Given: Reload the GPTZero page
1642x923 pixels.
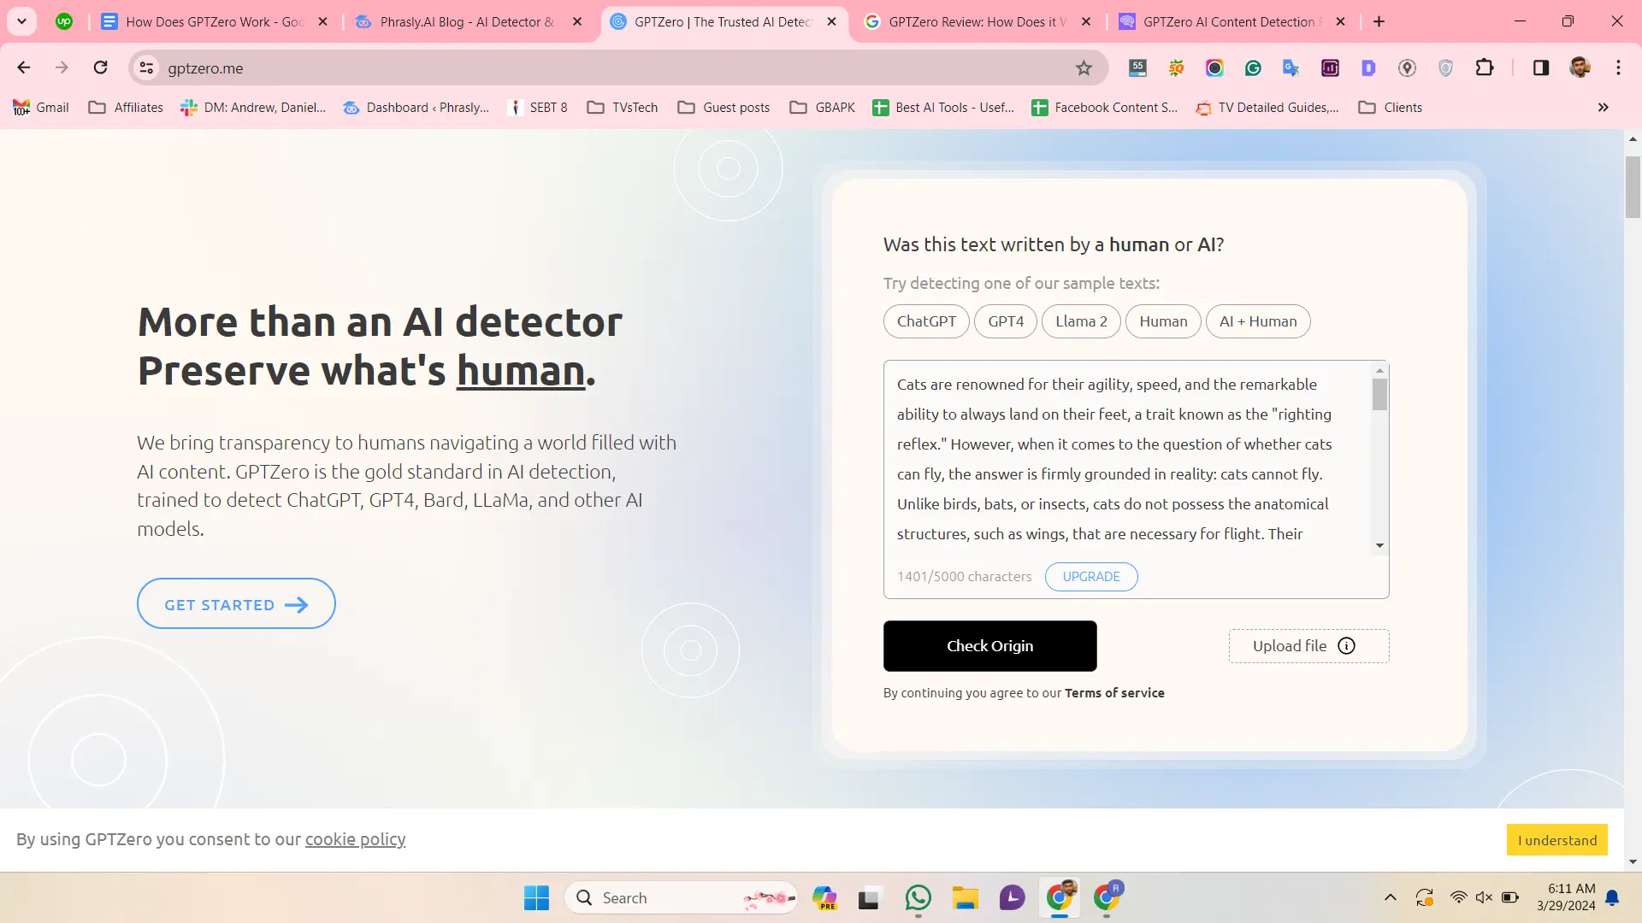Looking at the screenshot, I should pyautogui.click(x=101, y=68).
